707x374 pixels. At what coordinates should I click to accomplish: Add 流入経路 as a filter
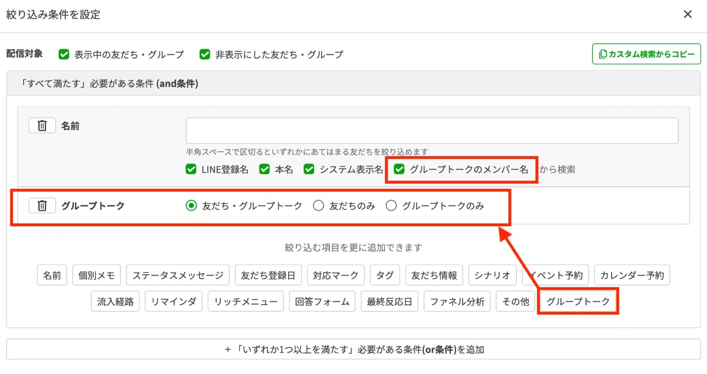tap(115, 302)
